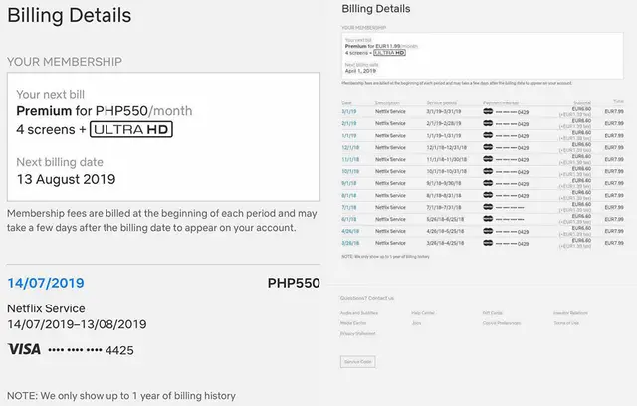Click the Mastercard icon in 7/1/18 row

pos(489,207)
